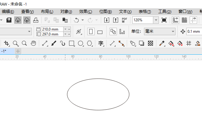This screenshot has width=202, height=134.
Task: Click the full screen preview icon
Action: click(x=164, y=20)
